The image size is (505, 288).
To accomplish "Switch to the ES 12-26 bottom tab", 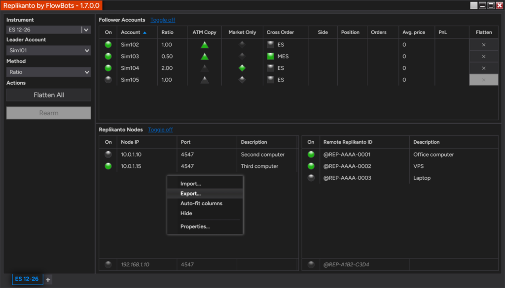I will [27, 279].
